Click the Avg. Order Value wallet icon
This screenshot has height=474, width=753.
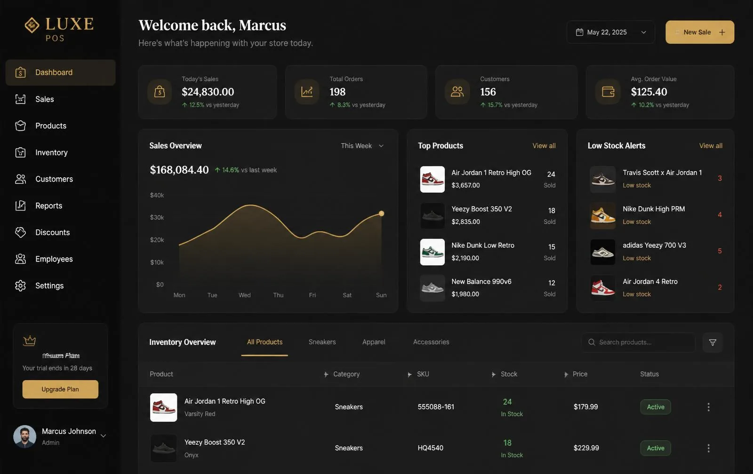click(608, 92)
